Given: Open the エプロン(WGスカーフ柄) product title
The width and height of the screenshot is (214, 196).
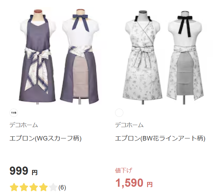Looking at the screenshot, I should point(45,138).
